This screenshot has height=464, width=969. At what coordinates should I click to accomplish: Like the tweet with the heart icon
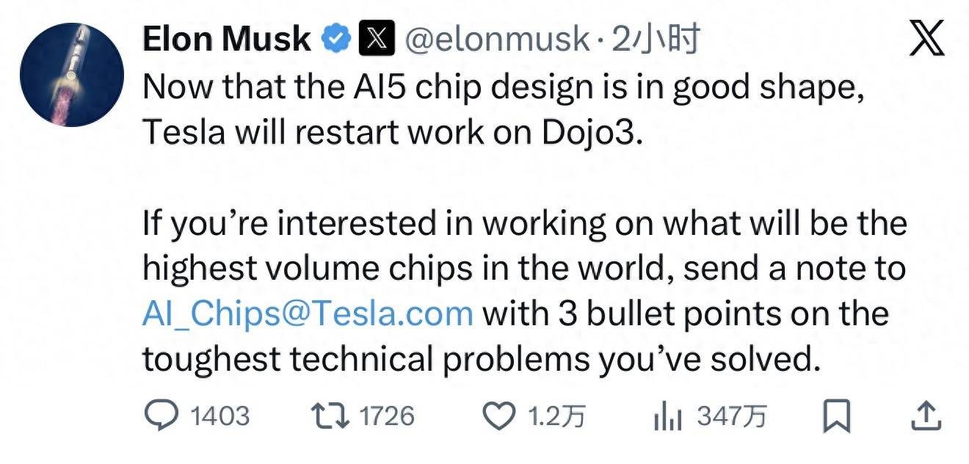[x=501, y=417]
